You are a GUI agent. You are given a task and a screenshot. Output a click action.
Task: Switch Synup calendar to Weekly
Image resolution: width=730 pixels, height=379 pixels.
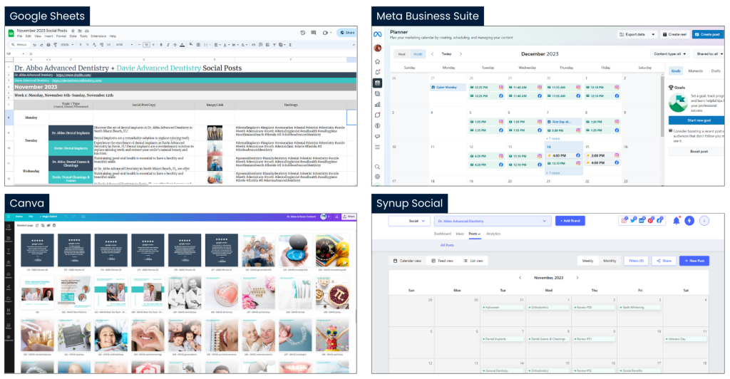588,261
